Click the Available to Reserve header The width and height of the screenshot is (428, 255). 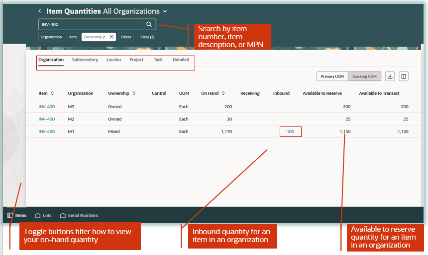[322, 93]
